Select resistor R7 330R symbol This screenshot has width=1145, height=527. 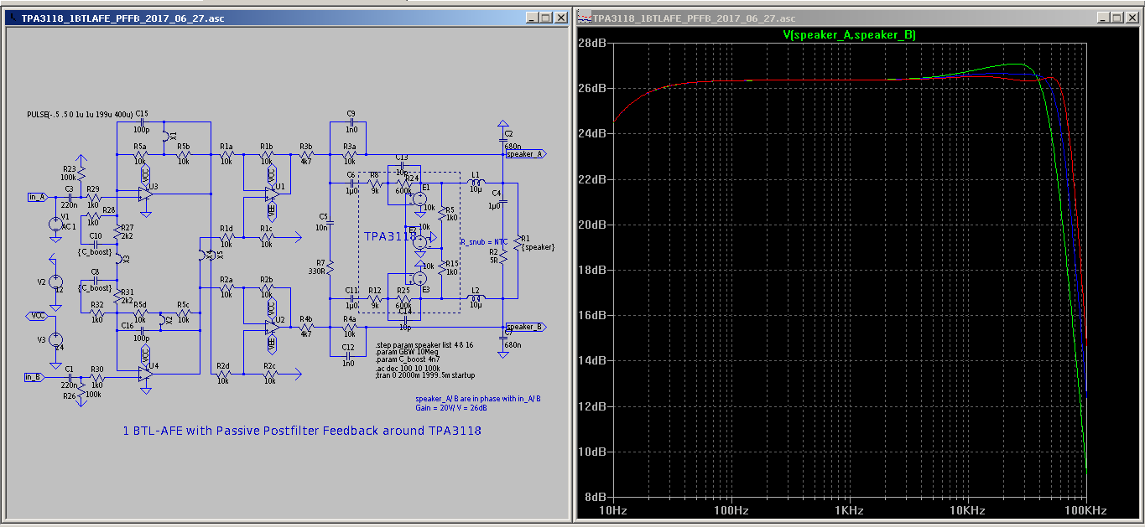330,267
